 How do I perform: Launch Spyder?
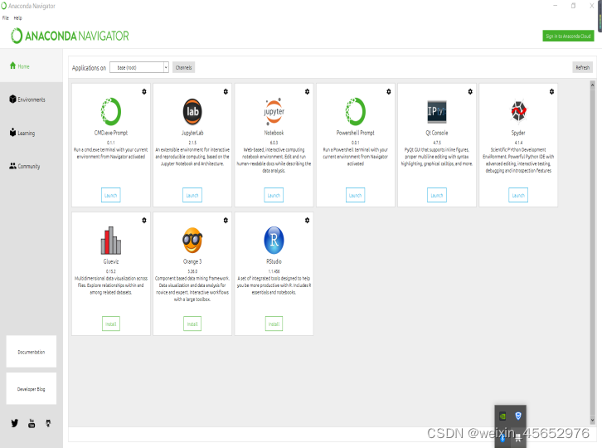pos(518,195)
